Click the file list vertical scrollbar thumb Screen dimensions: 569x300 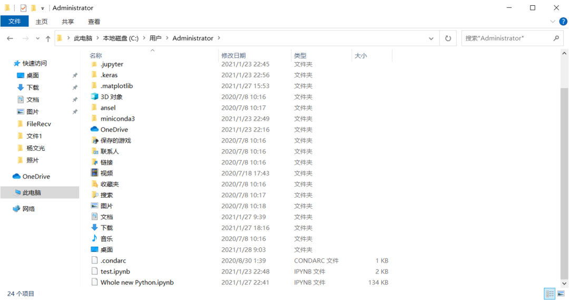[x=564, y=183]
